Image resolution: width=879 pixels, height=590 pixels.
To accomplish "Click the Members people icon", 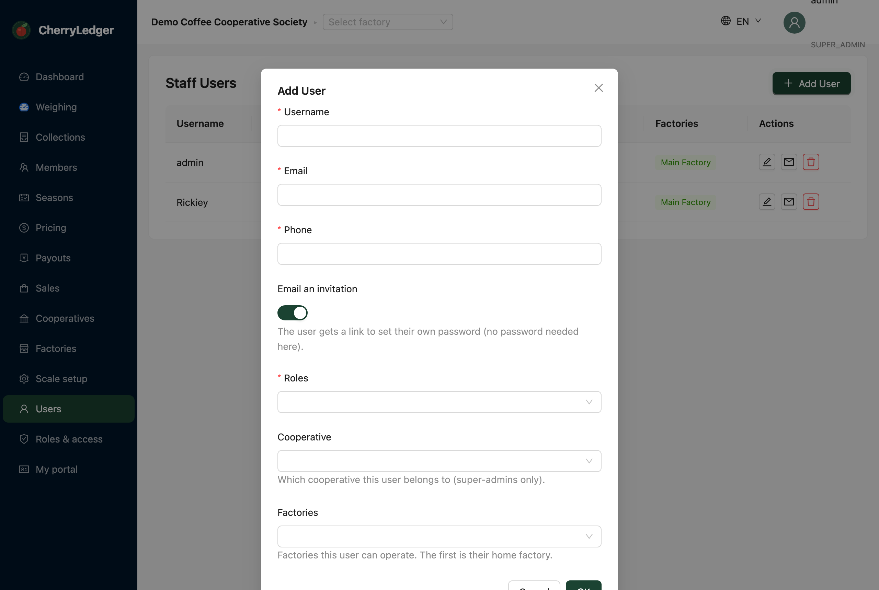I will [x=24, y=167].
